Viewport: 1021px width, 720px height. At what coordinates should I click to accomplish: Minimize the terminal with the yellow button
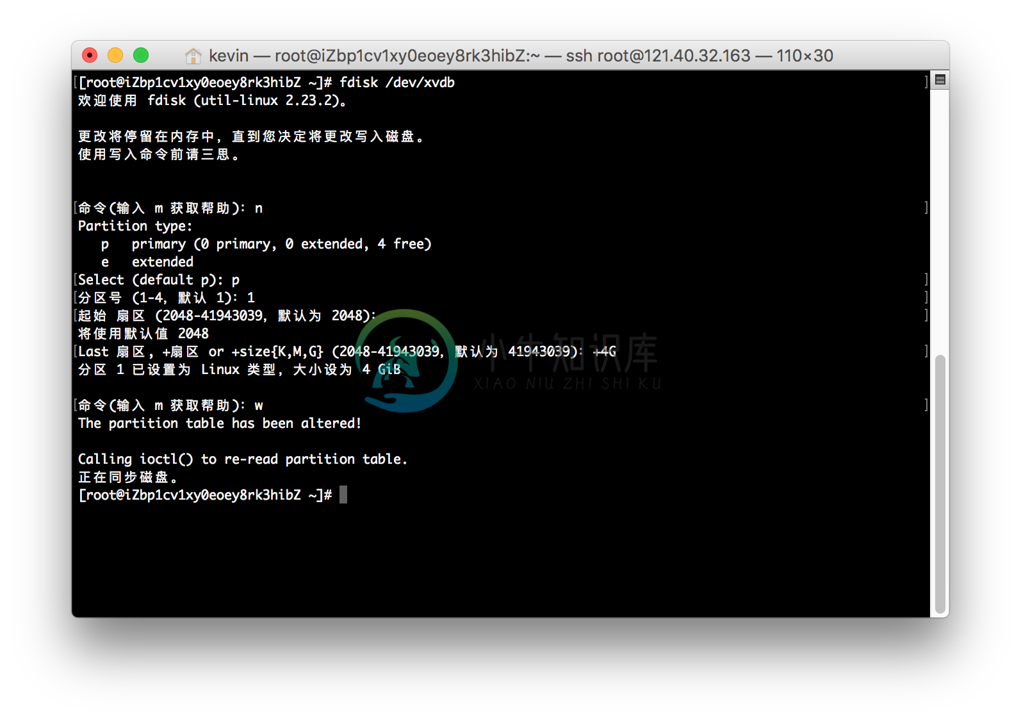coord(115,56)
